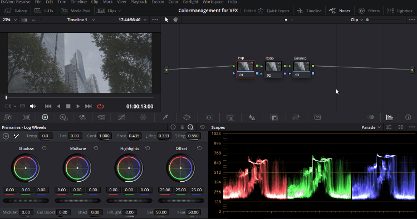Open the Magic Mask palette
This screenshot has height=219, width=417.
tap(230, 117)
